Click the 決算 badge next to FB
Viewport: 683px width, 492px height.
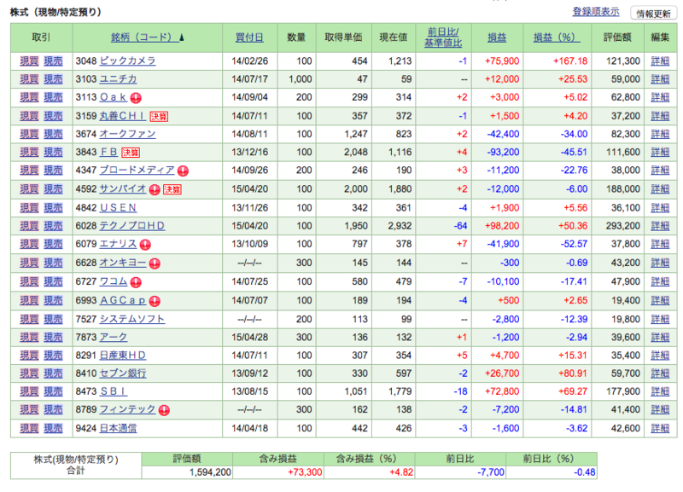click(x=131, y=153)
